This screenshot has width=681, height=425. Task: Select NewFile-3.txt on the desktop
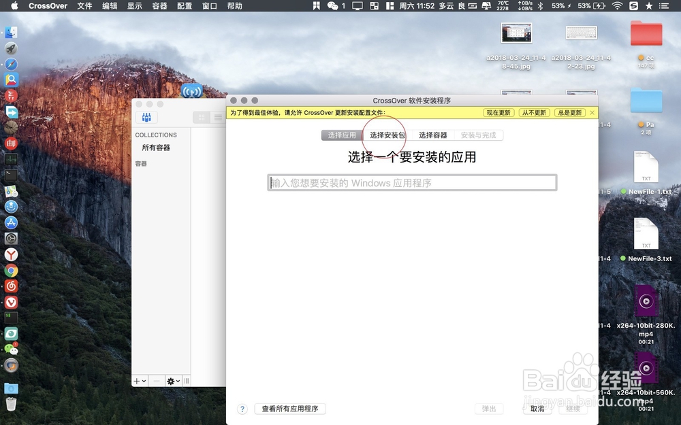[646, 234]
